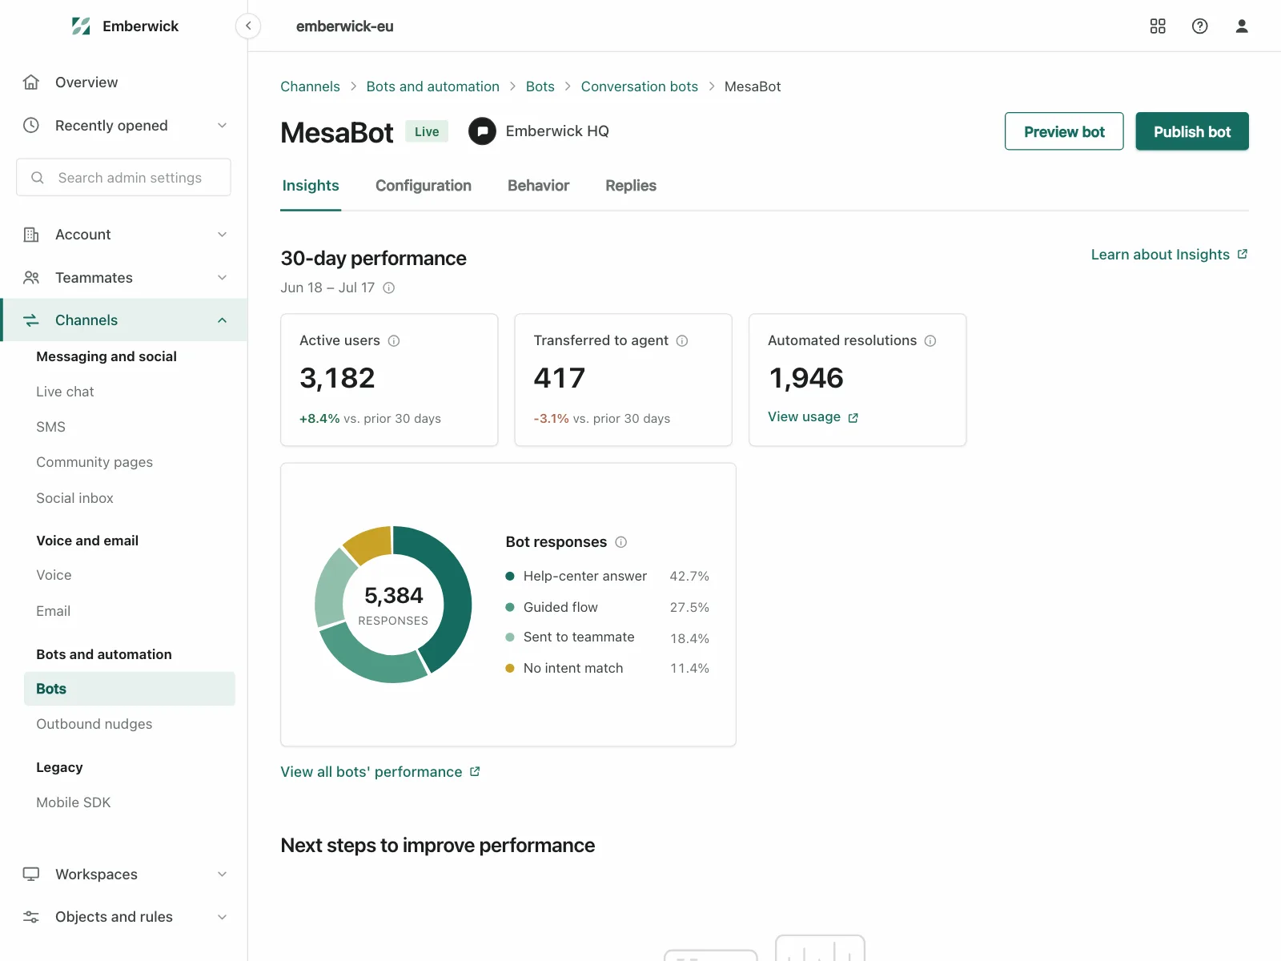Image resolution: width=1281 pixels, height=961 pixels.
Task: Open the help question mark icon
Action: click(1199, 26)
